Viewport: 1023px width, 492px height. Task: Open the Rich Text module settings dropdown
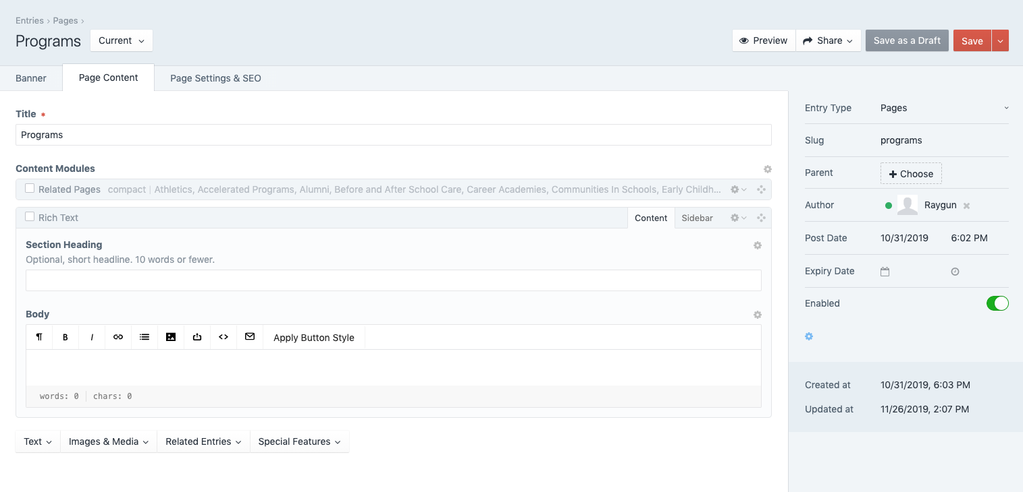click(737, 218)
